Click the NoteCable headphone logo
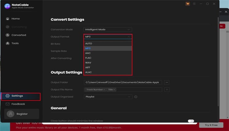Image resolution: width=229 pixels, height=131 pixels. [7, 6]
